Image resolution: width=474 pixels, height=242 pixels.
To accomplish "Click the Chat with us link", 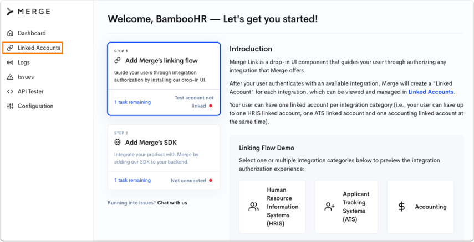I will 172,203.
